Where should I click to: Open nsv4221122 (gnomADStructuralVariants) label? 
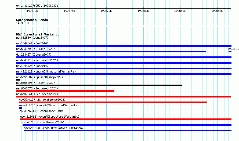point(46,71)
